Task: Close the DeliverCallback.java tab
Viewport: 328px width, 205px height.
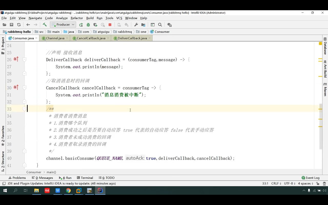Action: coord(150,38)
